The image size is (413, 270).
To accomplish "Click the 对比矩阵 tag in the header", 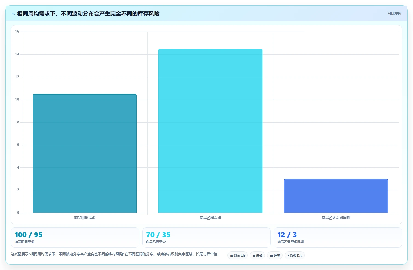I will click(394, 13).
